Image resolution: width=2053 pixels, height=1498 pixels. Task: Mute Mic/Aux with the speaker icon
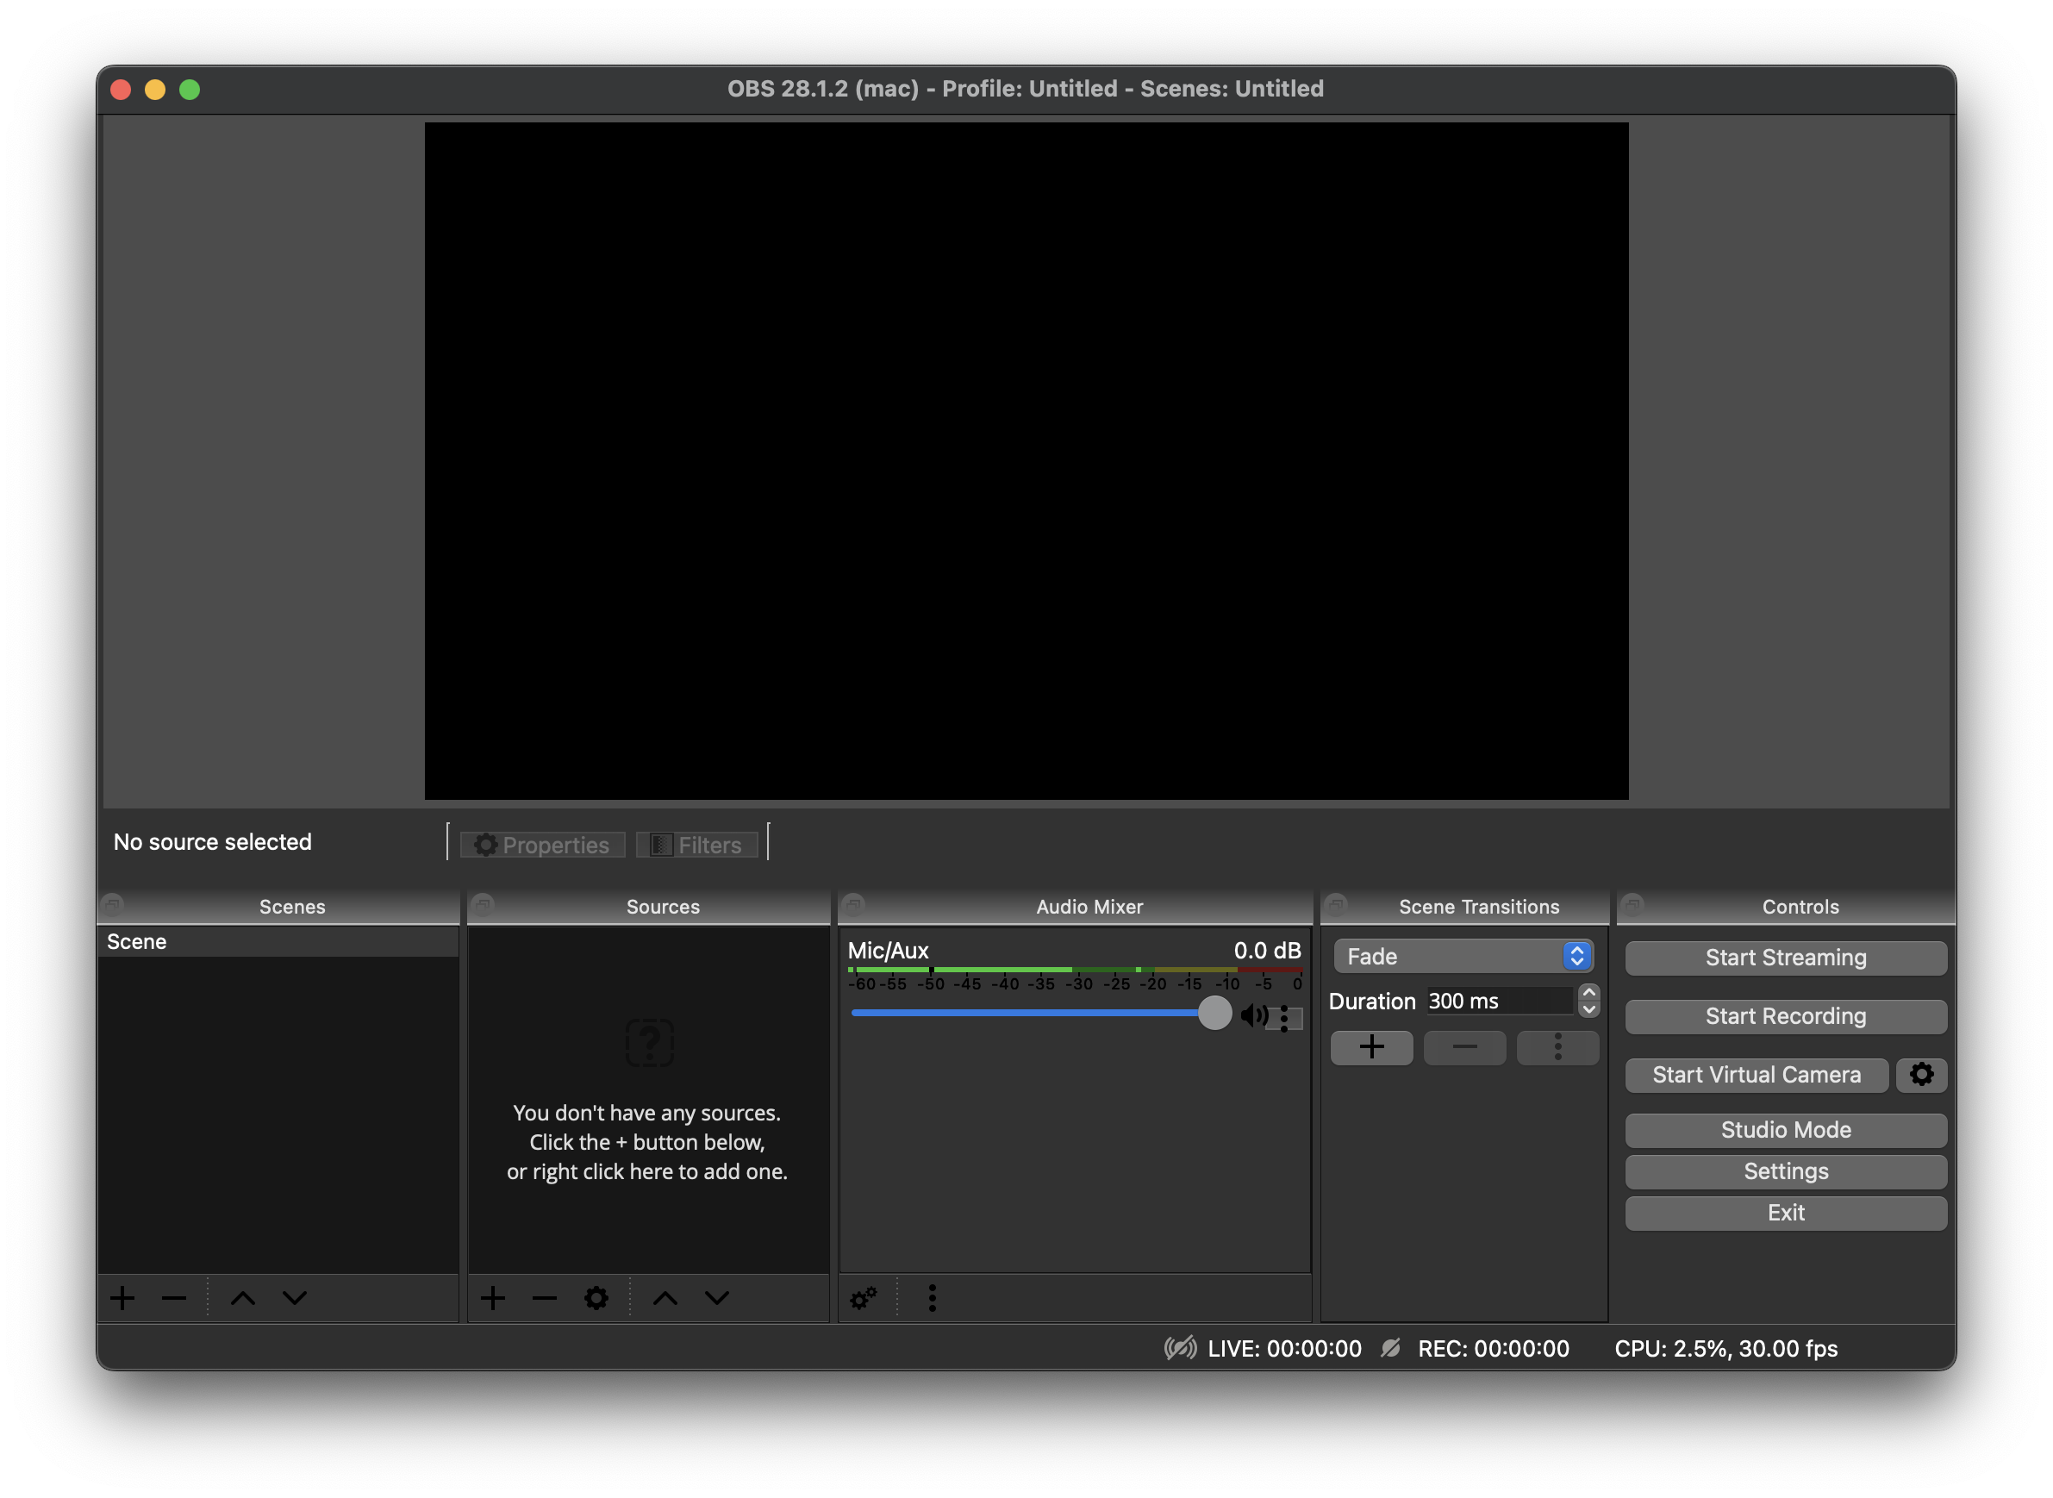pos(1256,1015)
